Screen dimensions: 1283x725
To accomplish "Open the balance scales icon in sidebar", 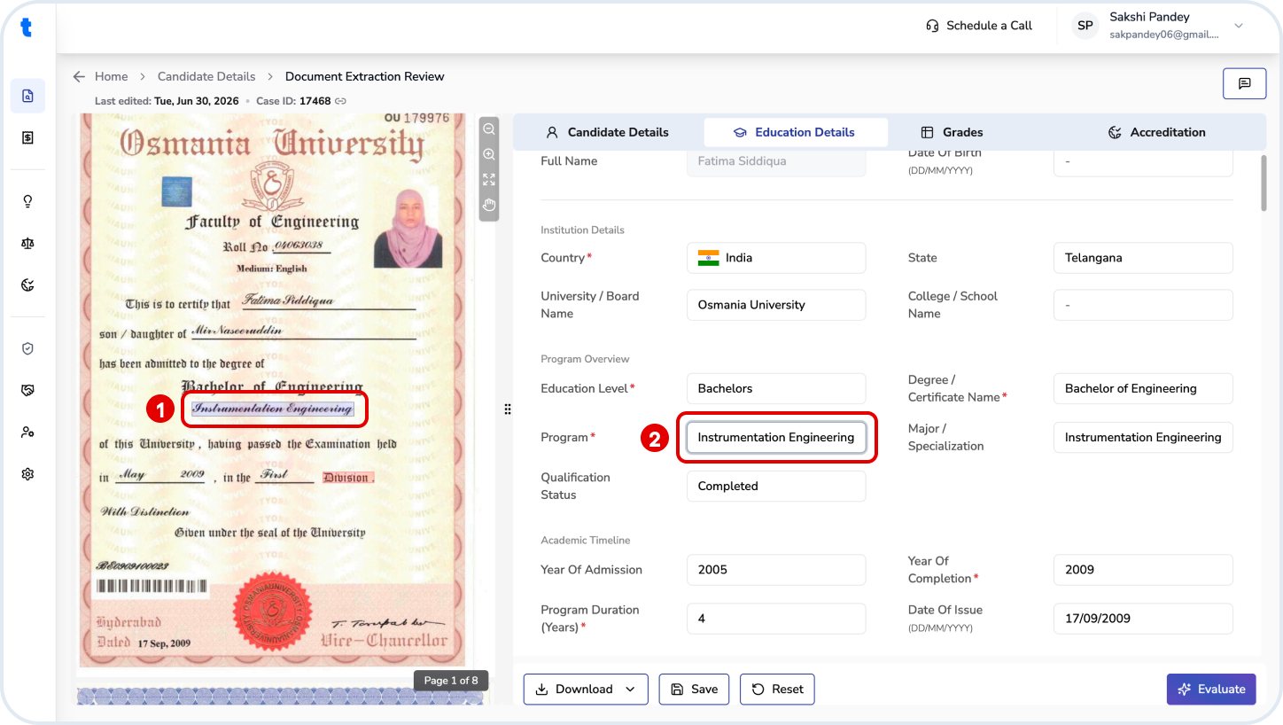I will (27, 243).
